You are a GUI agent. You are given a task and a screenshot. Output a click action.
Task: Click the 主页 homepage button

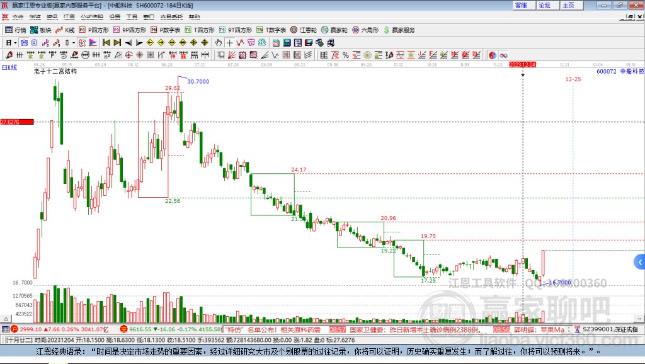[571, 5]
